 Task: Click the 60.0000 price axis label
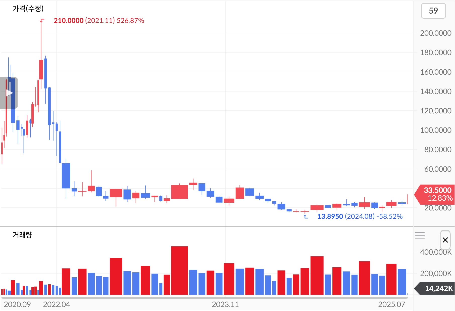tap(438, 169)
